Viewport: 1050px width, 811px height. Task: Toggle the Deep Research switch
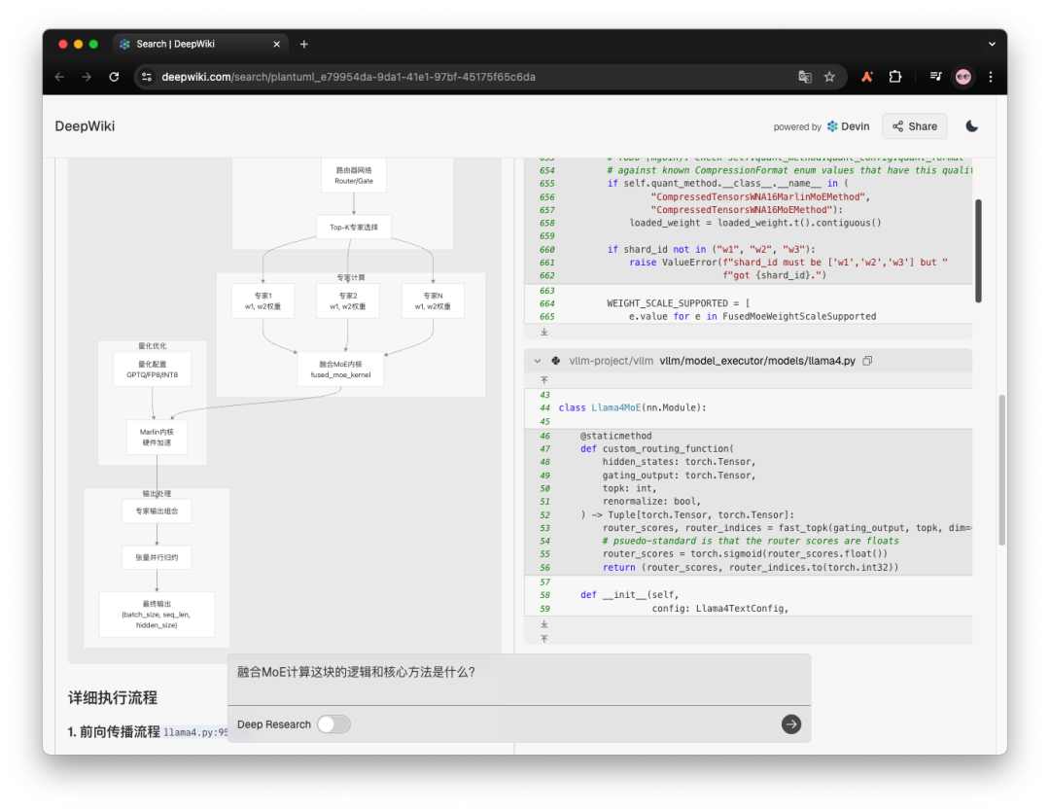point(333,723)
